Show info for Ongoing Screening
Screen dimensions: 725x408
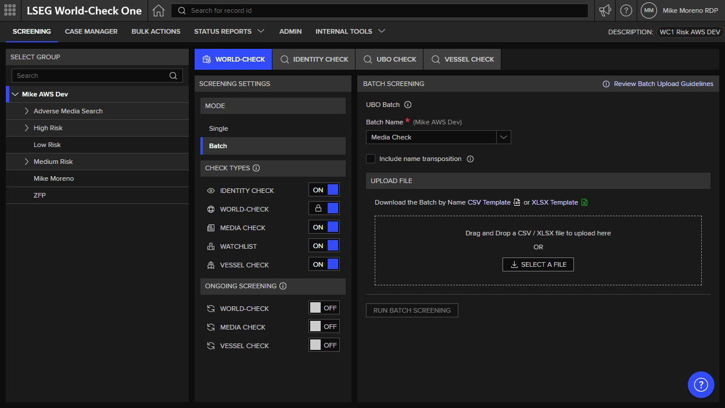click(283, 286)
